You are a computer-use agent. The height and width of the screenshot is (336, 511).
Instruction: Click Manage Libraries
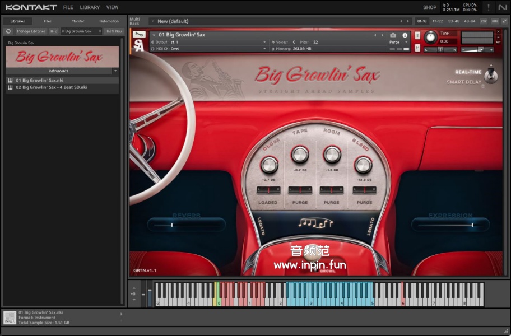[x=31, y=31]
